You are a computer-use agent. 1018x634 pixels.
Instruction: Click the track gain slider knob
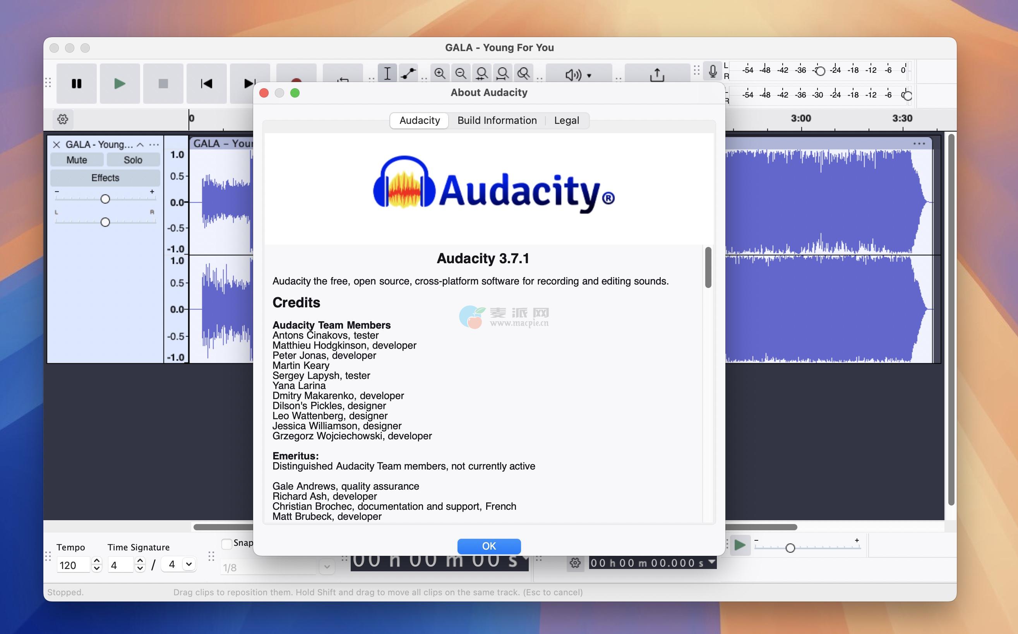(x=105, y=199)
